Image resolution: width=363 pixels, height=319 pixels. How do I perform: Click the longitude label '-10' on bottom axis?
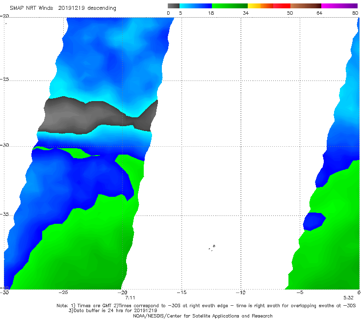point(240,292)
